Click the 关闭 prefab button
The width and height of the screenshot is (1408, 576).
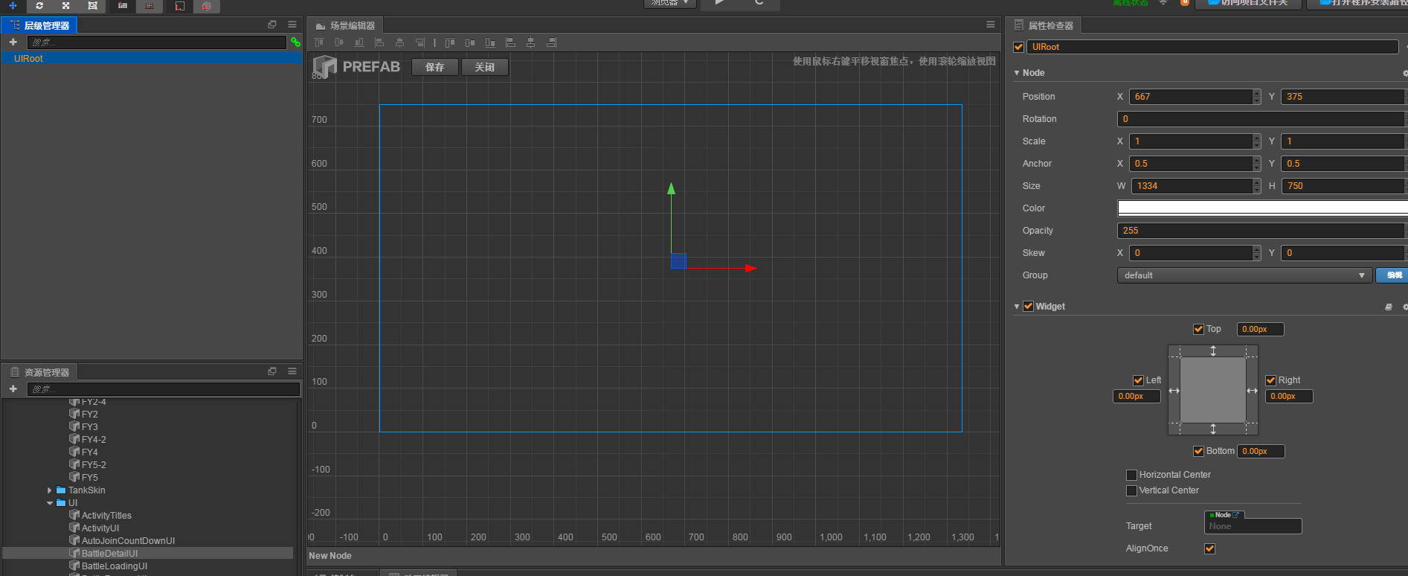pyautogui.click(x=484, y=67)
